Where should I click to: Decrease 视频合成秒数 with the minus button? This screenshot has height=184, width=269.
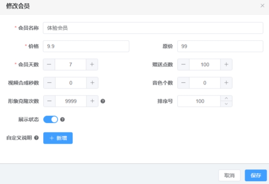[49, 83]
